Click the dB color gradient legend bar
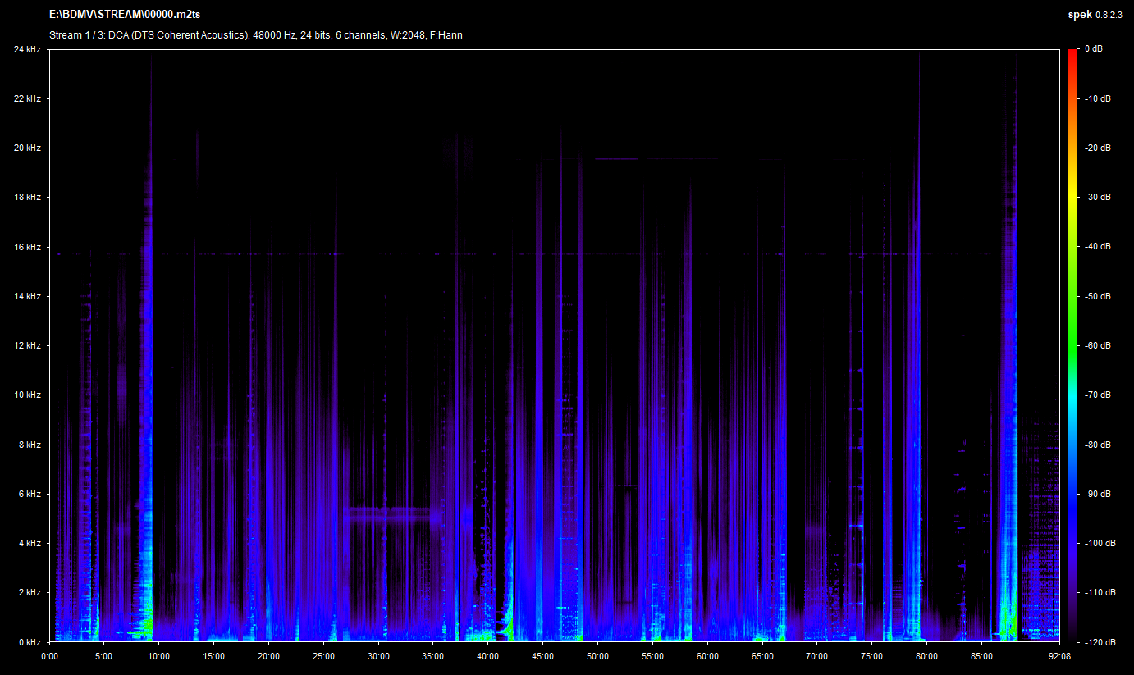 (1072, 345)
